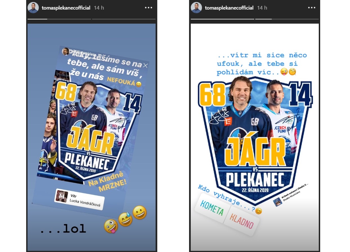Open tomasplekanecofficial profile in left story

[66, 8]
